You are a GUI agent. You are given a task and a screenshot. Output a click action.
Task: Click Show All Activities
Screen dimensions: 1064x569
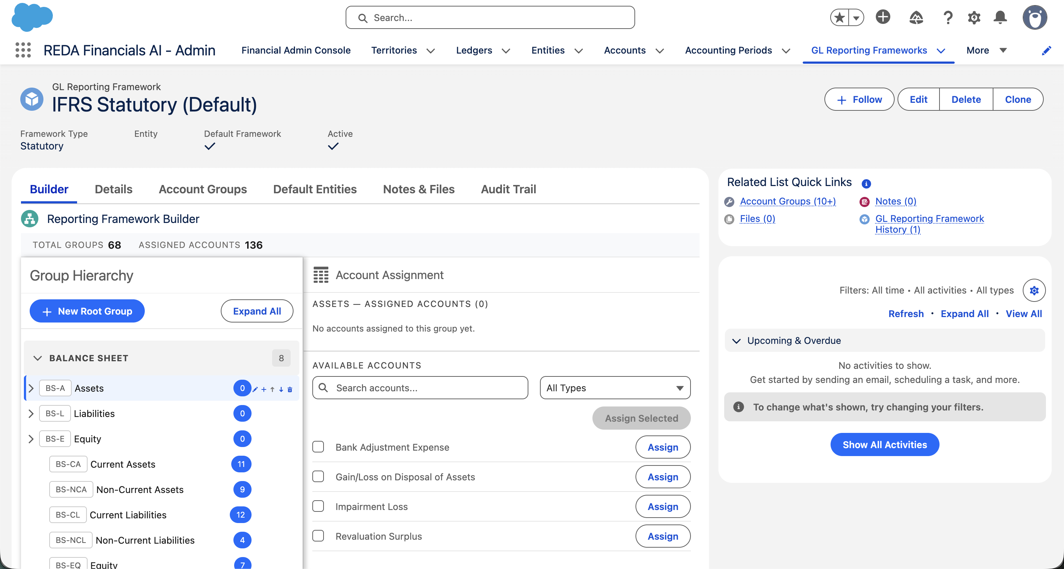pyautogui.click(x=885, y=444)
